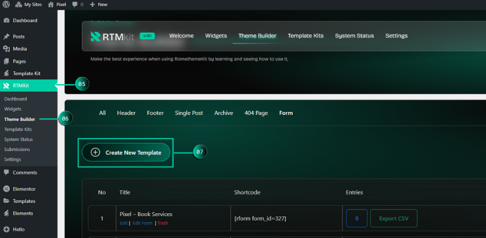486x238 pixels.
Task: Filter templates by Header
Action: [126, 113]
